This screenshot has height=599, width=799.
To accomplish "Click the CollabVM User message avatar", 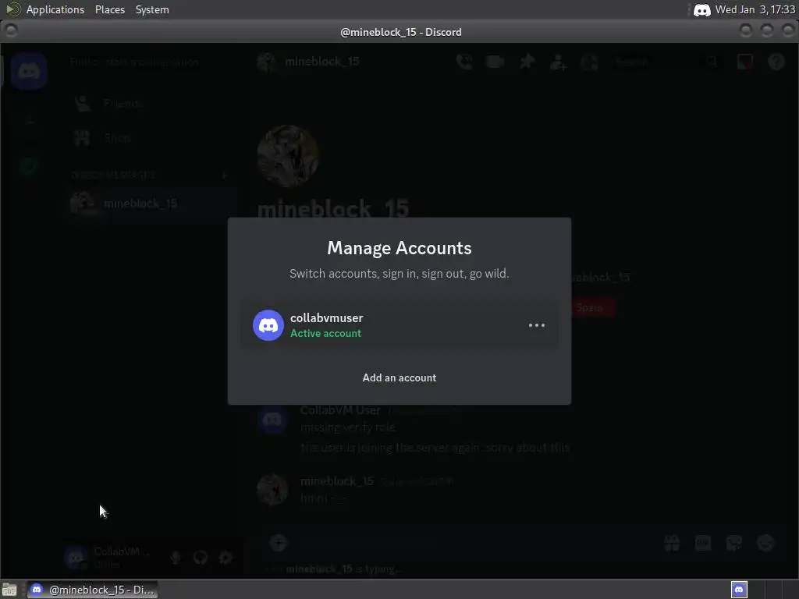I will click(x=272, y=419).
